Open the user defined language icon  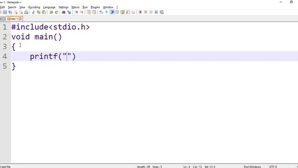point(117,12)
